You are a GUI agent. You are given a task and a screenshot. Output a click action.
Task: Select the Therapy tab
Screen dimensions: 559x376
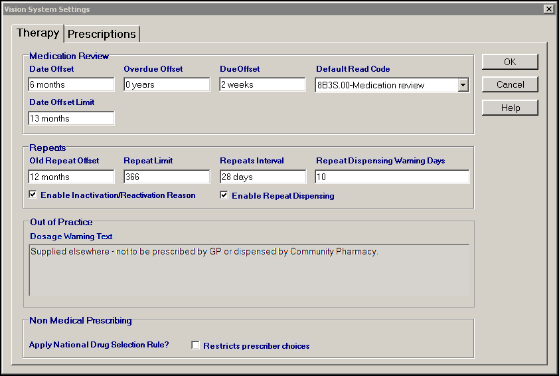tap(38, 33)
